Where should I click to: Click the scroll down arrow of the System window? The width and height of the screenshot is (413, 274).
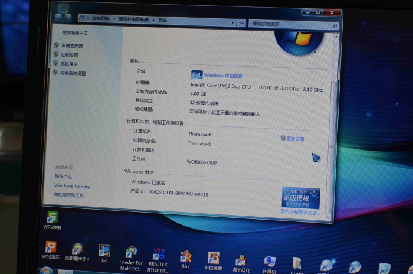[328, 217]
